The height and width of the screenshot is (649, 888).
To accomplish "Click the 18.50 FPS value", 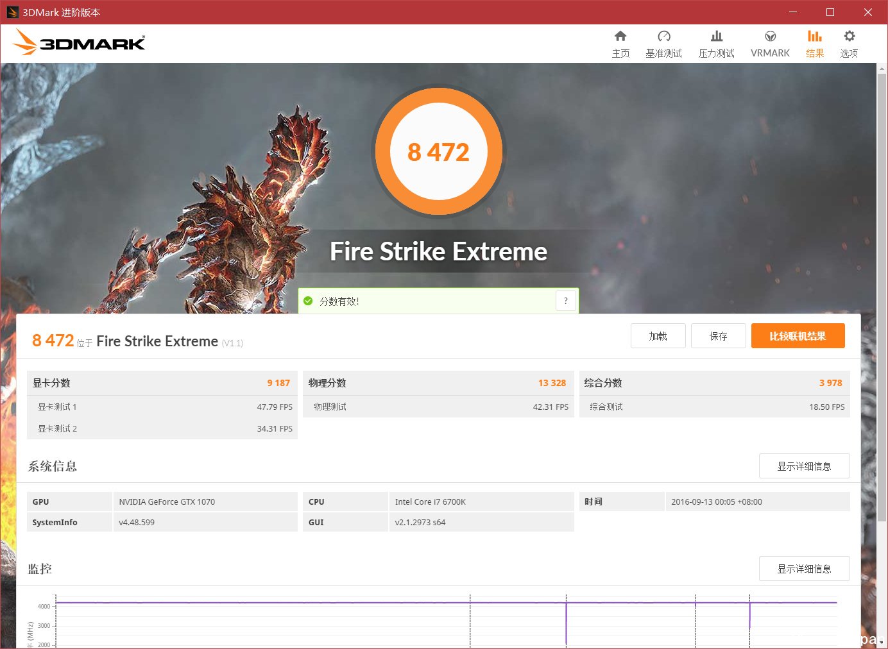I will pos(827,407).
